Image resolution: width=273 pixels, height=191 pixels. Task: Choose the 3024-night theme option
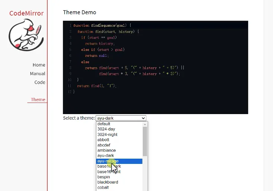pos(119,135)
